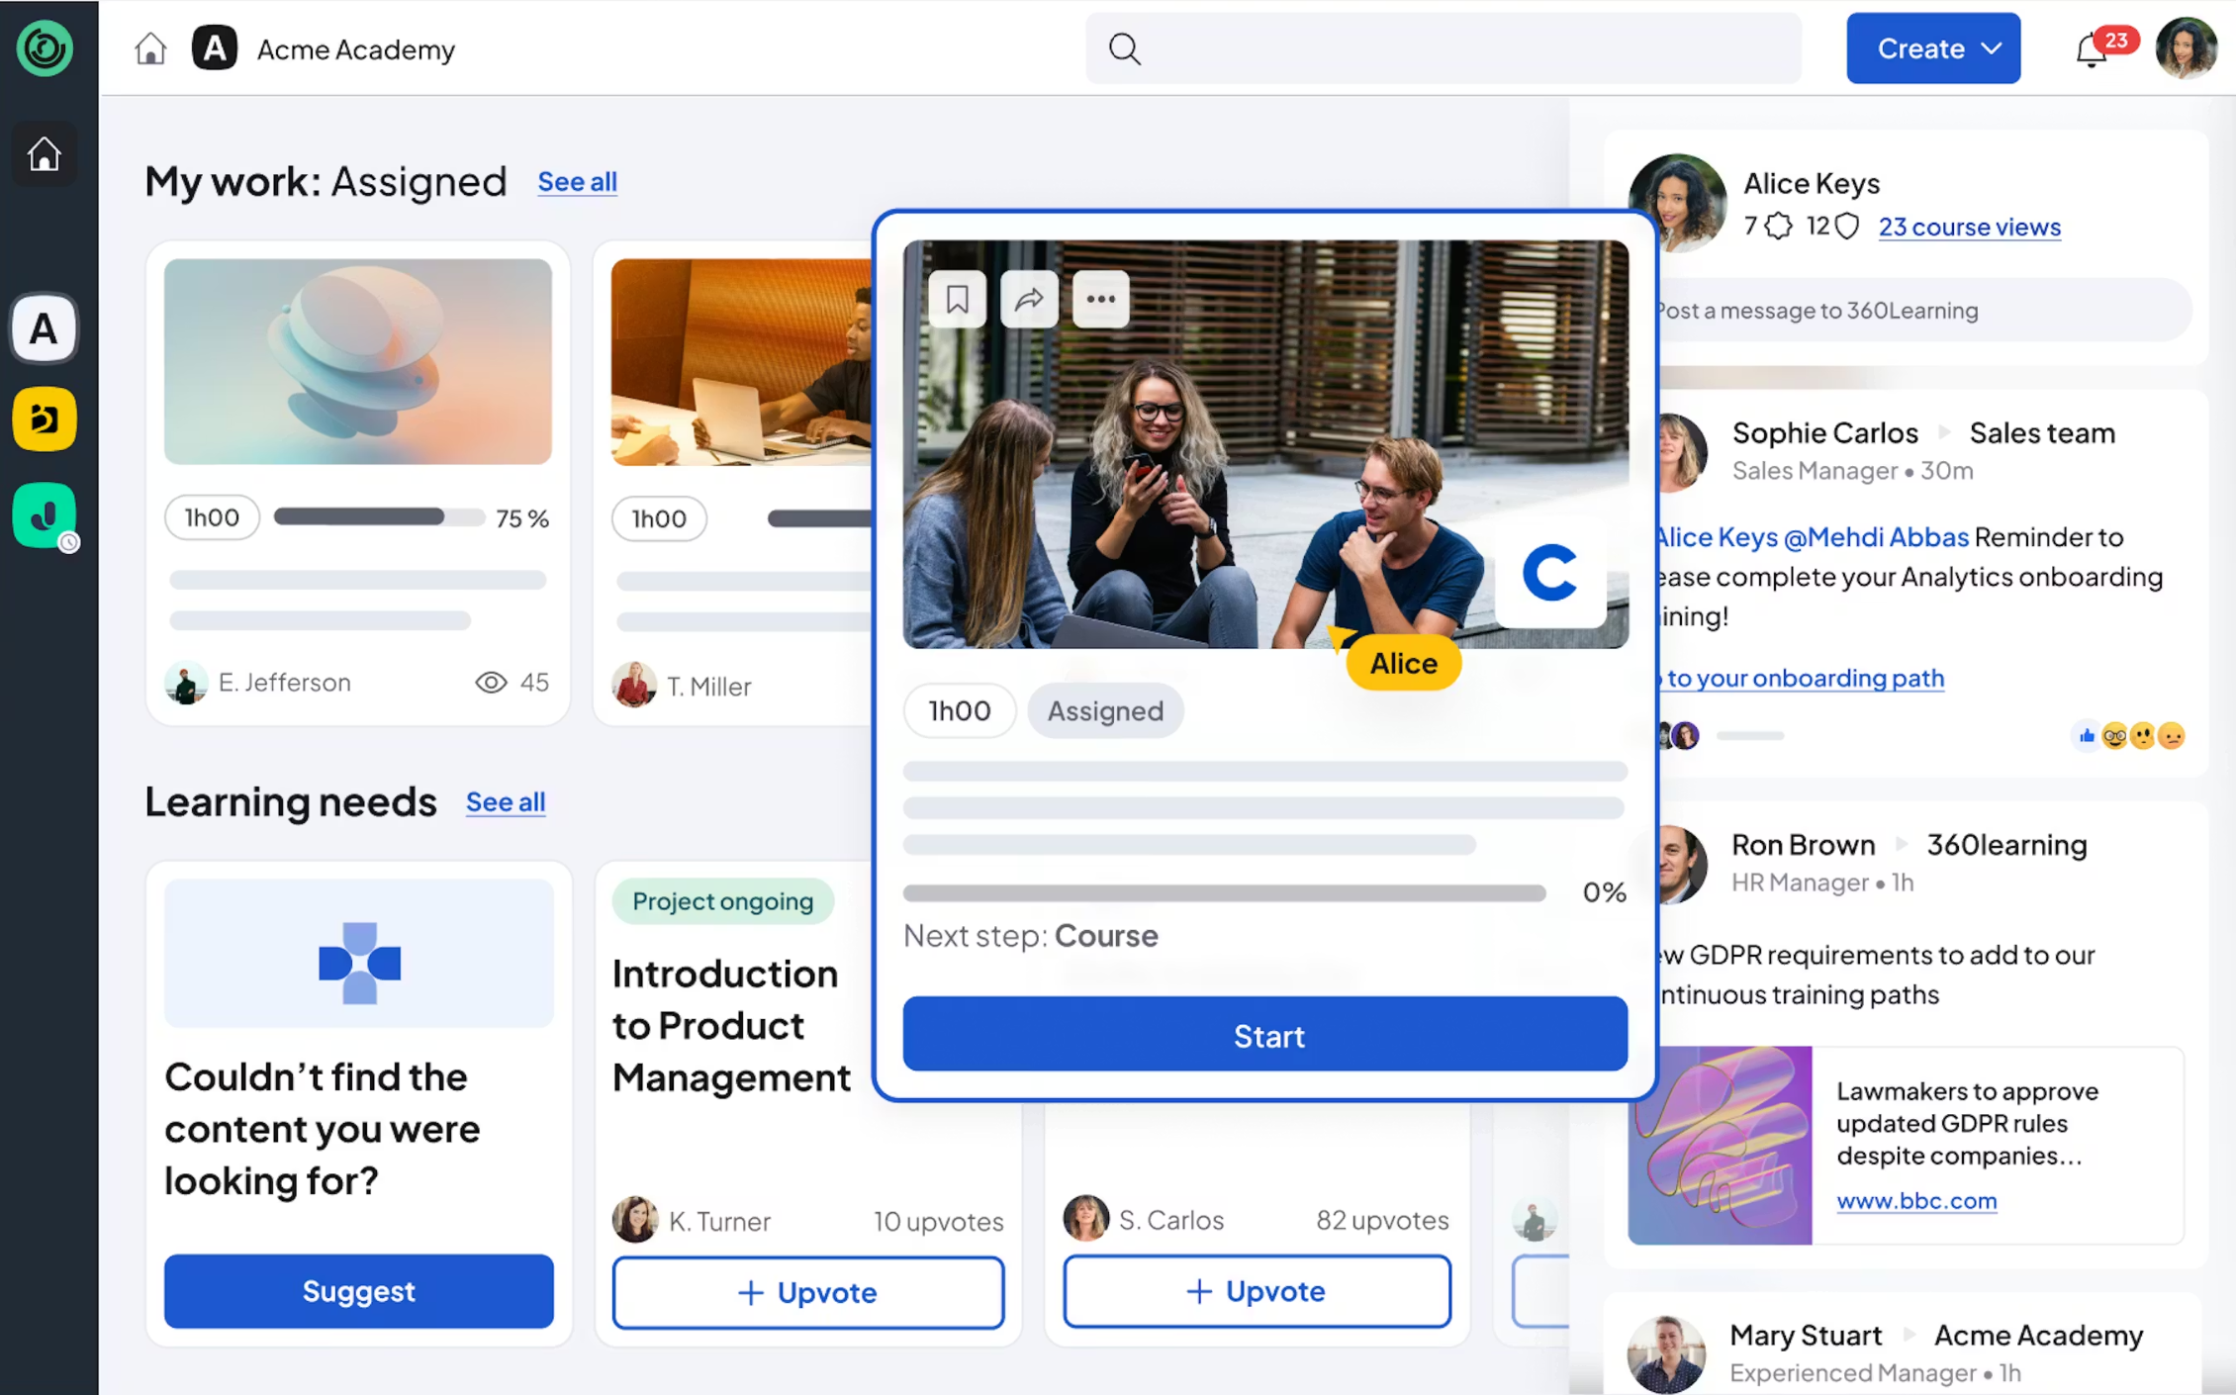Toggle the worried face emoji reaction
This screenshot has height=1395, width=2236.
2144,736
